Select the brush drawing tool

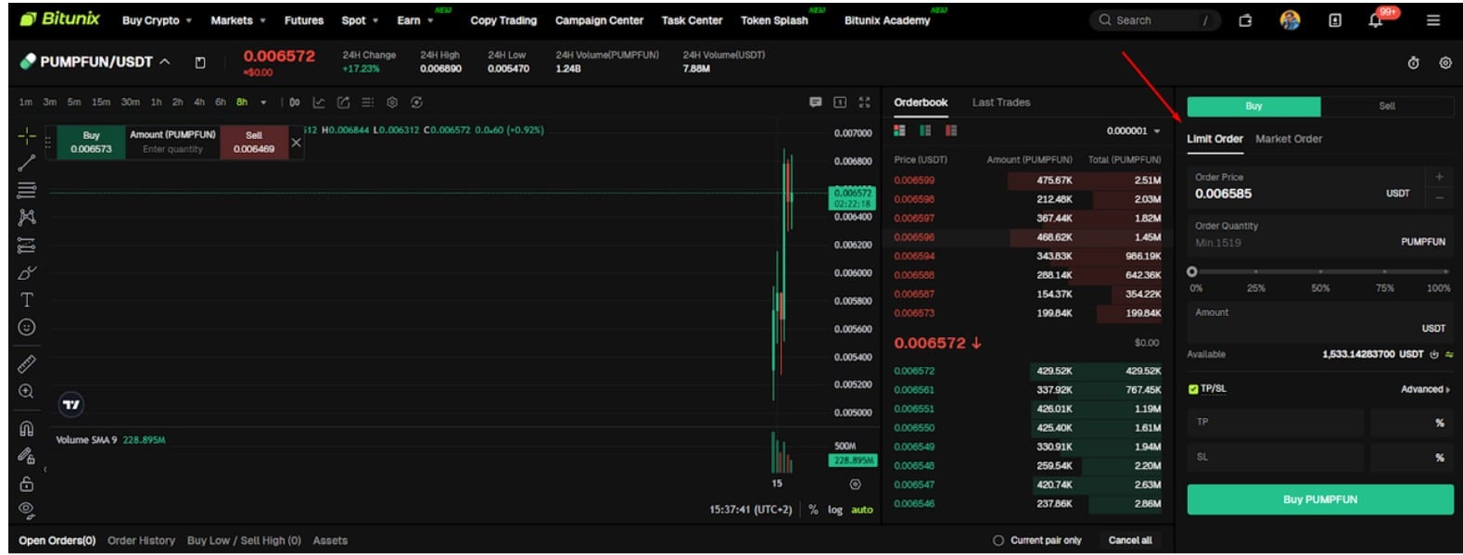point(27,272)
